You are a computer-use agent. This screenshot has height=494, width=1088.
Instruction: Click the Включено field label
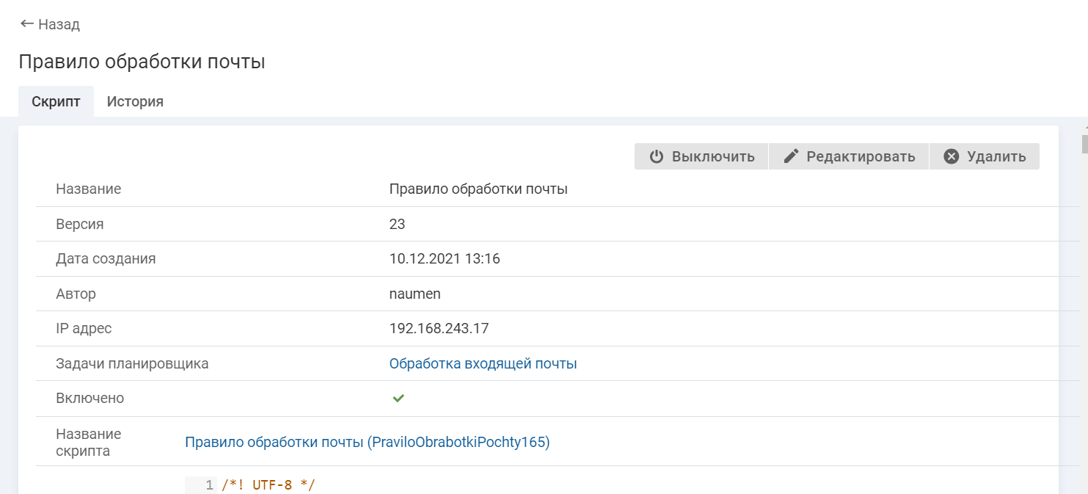pos(90,399)
